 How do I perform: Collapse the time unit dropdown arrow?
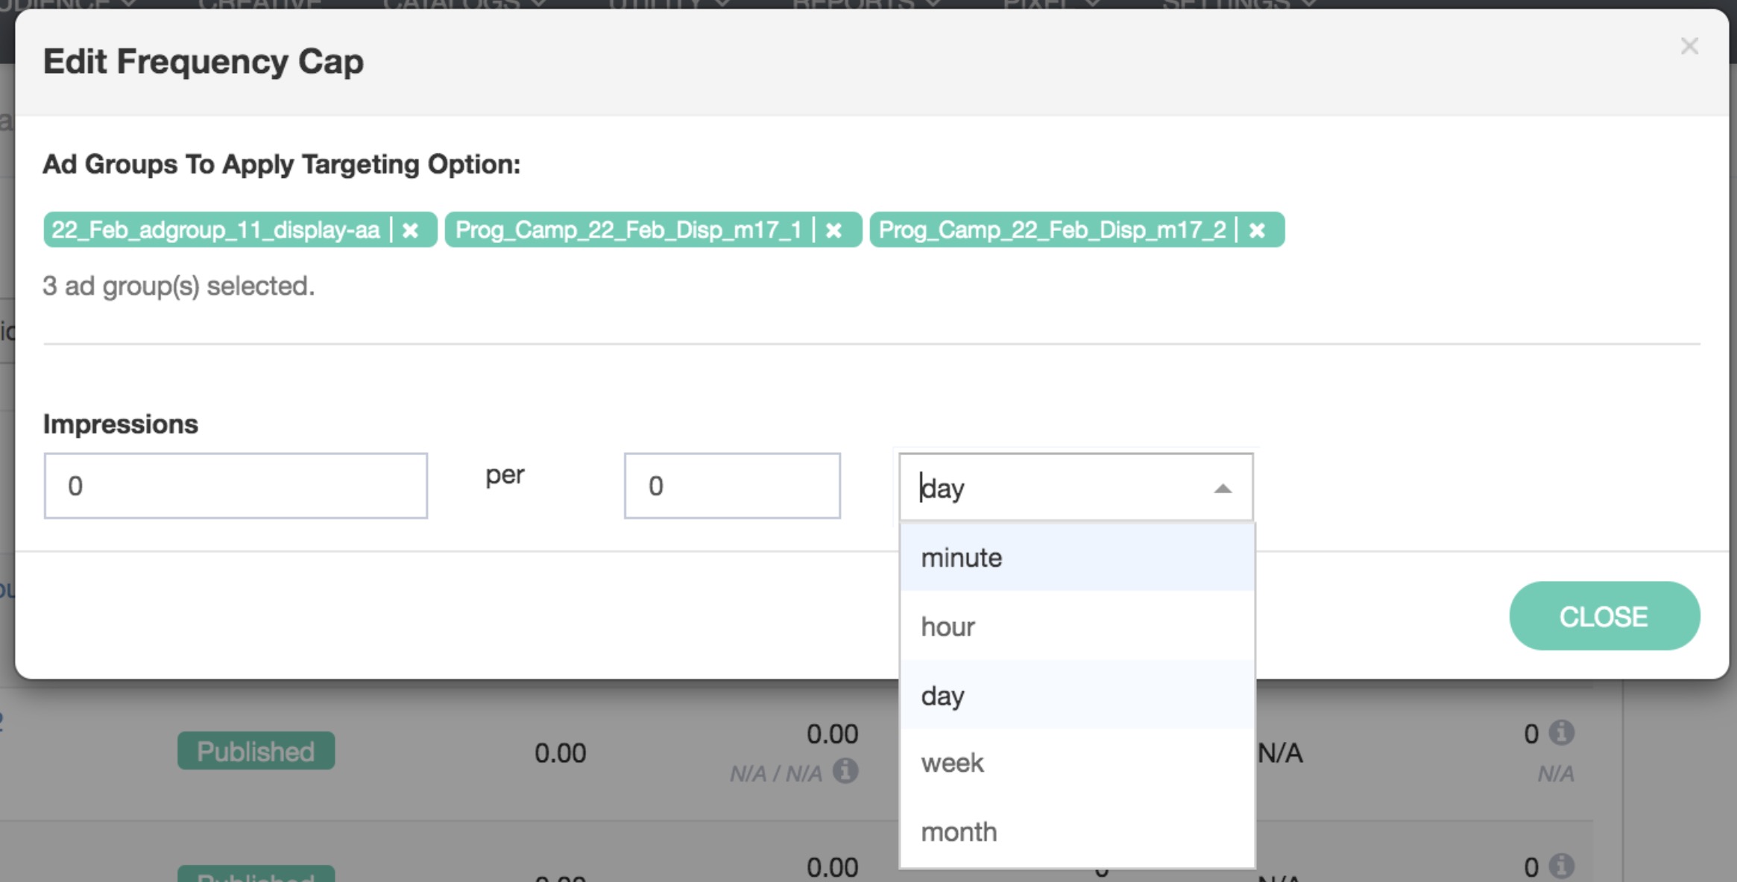pos(1222,489)
